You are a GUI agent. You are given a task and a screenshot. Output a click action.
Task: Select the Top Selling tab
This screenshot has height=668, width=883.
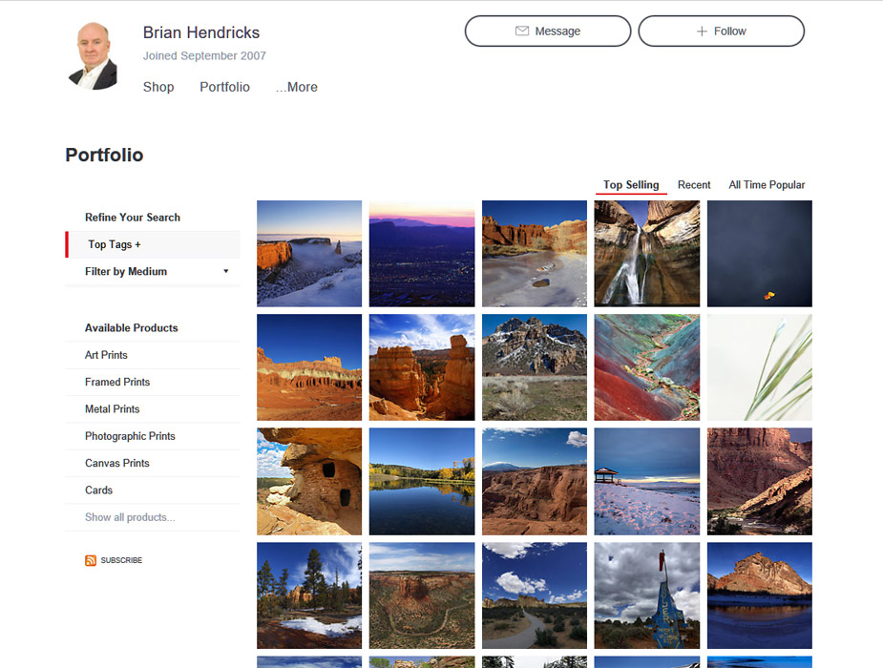(x=631, y=185)
